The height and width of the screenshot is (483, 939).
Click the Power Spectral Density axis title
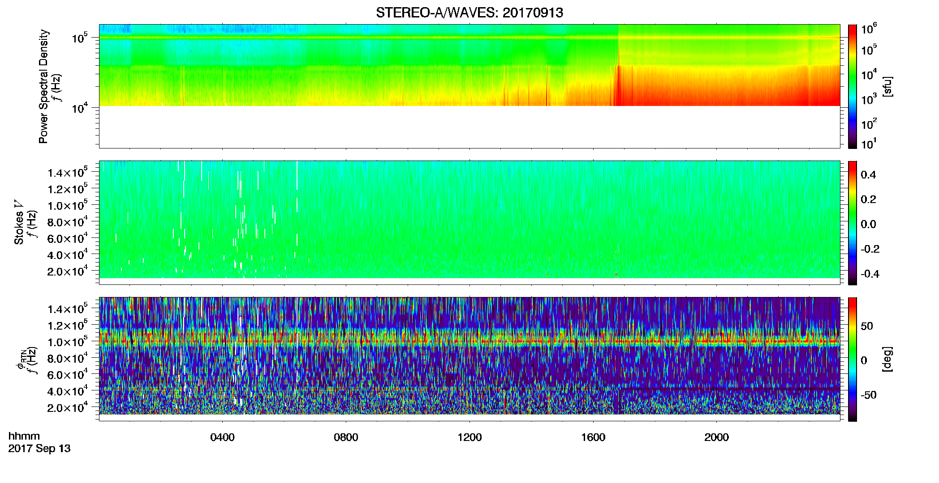[43, 86]
